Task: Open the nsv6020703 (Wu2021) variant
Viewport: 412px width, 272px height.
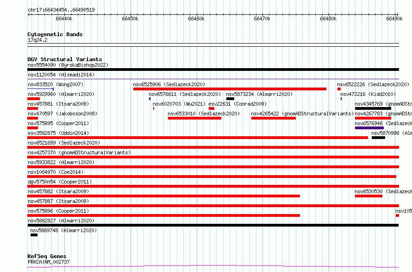Action: [x=179, y=104]
